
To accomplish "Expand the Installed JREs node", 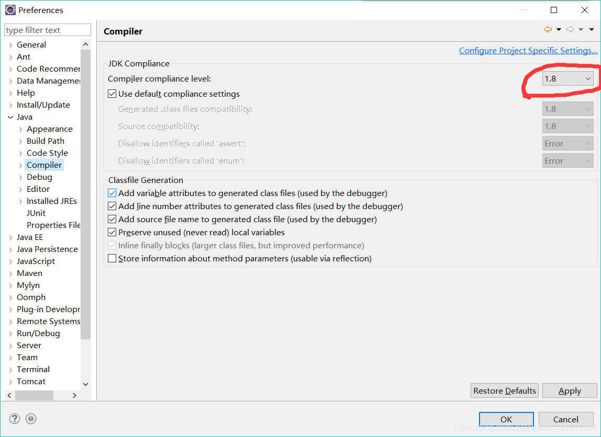I will click(x=20, y=201).
